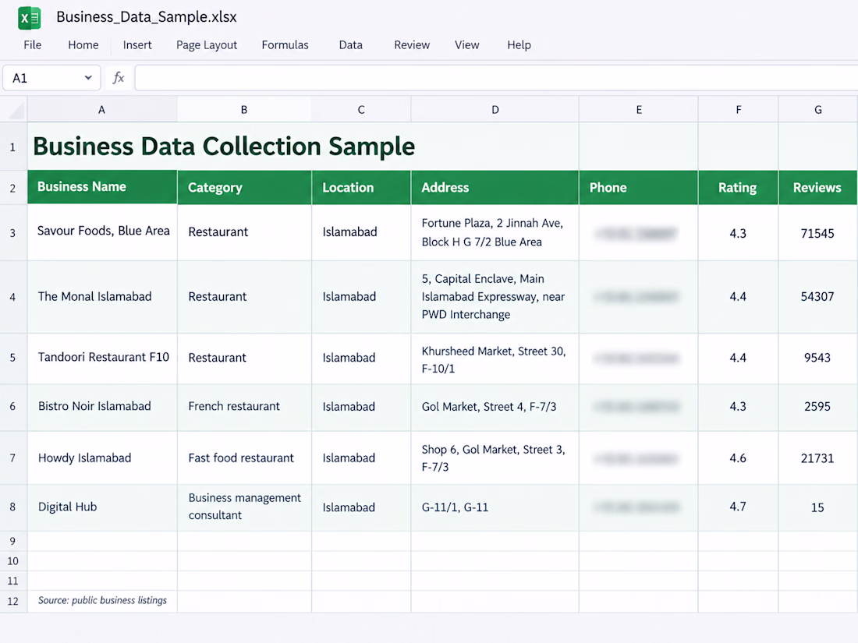Viewport: 858px width, 643px height.
Task: Select the 'Digital Hub' cell
Action: coord(102,507)
